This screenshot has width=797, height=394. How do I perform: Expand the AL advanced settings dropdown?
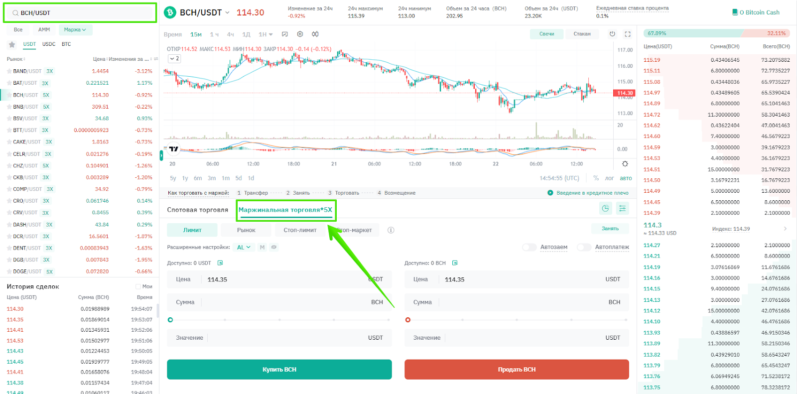244,247
